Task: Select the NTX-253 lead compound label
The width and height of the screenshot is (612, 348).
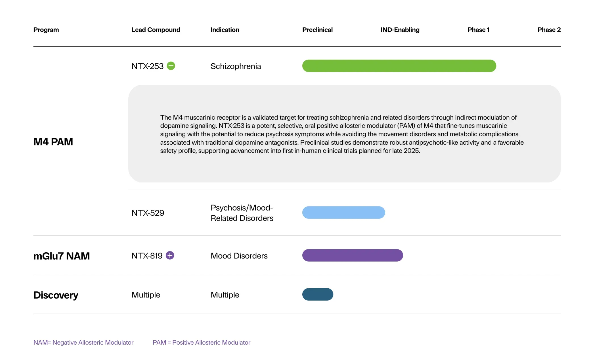Action: coord(147,66)
